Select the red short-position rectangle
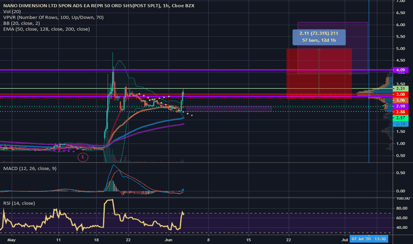Image resolution: width=413 pixels, height=244 pixels. click(x=319, y=74)
